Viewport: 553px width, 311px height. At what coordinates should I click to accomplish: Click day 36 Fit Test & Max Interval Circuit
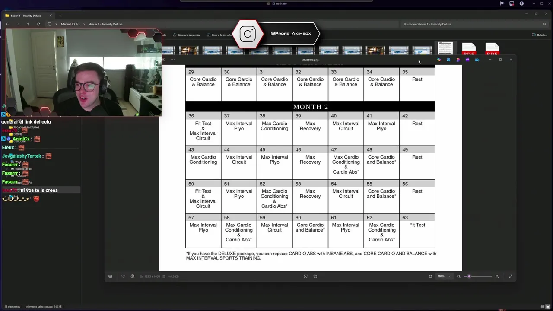coord(203,129)
